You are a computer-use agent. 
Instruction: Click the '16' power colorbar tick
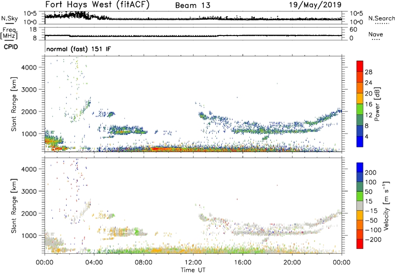pos(368,104)
